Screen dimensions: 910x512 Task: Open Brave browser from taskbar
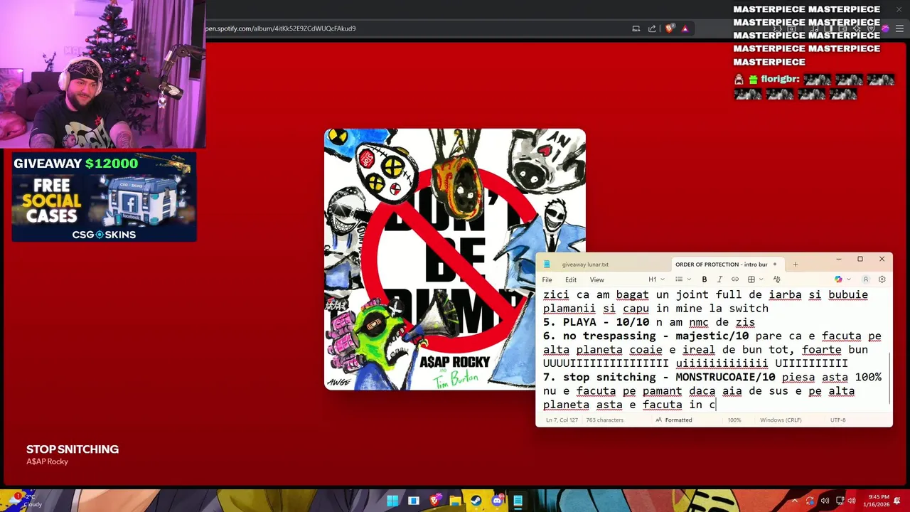pos(434,501)
